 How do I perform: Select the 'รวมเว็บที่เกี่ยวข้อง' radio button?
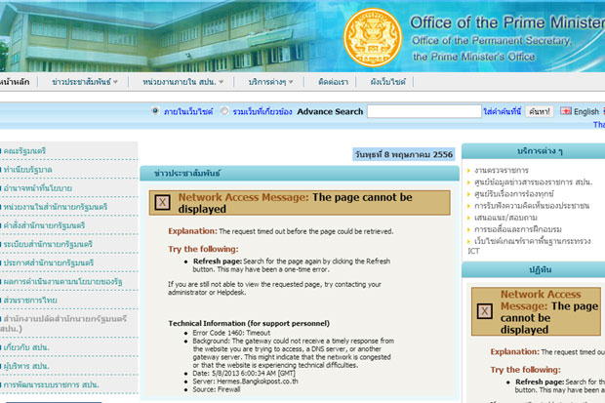pyautogui.click(x=224, y=112)
